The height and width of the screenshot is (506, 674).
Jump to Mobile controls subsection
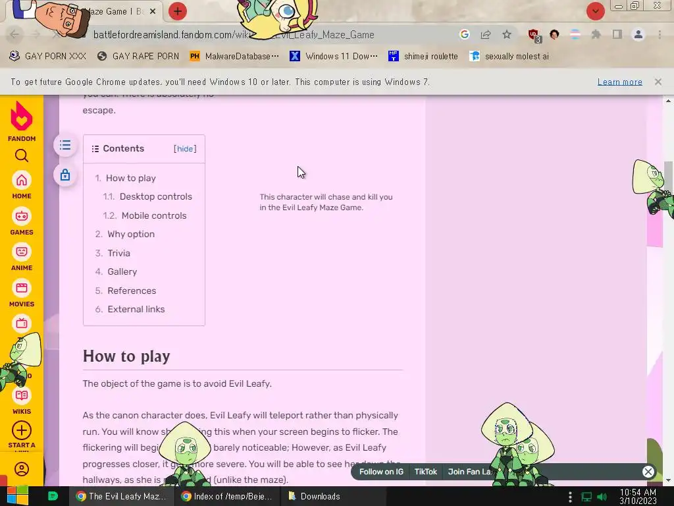coord(154,215)
